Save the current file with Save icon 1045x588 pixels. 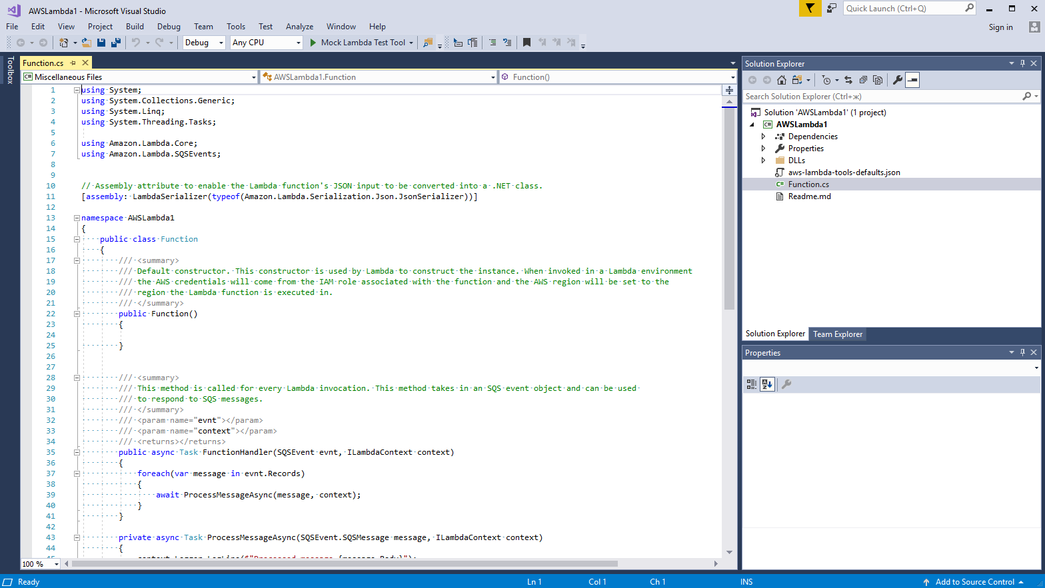(101, 43)
